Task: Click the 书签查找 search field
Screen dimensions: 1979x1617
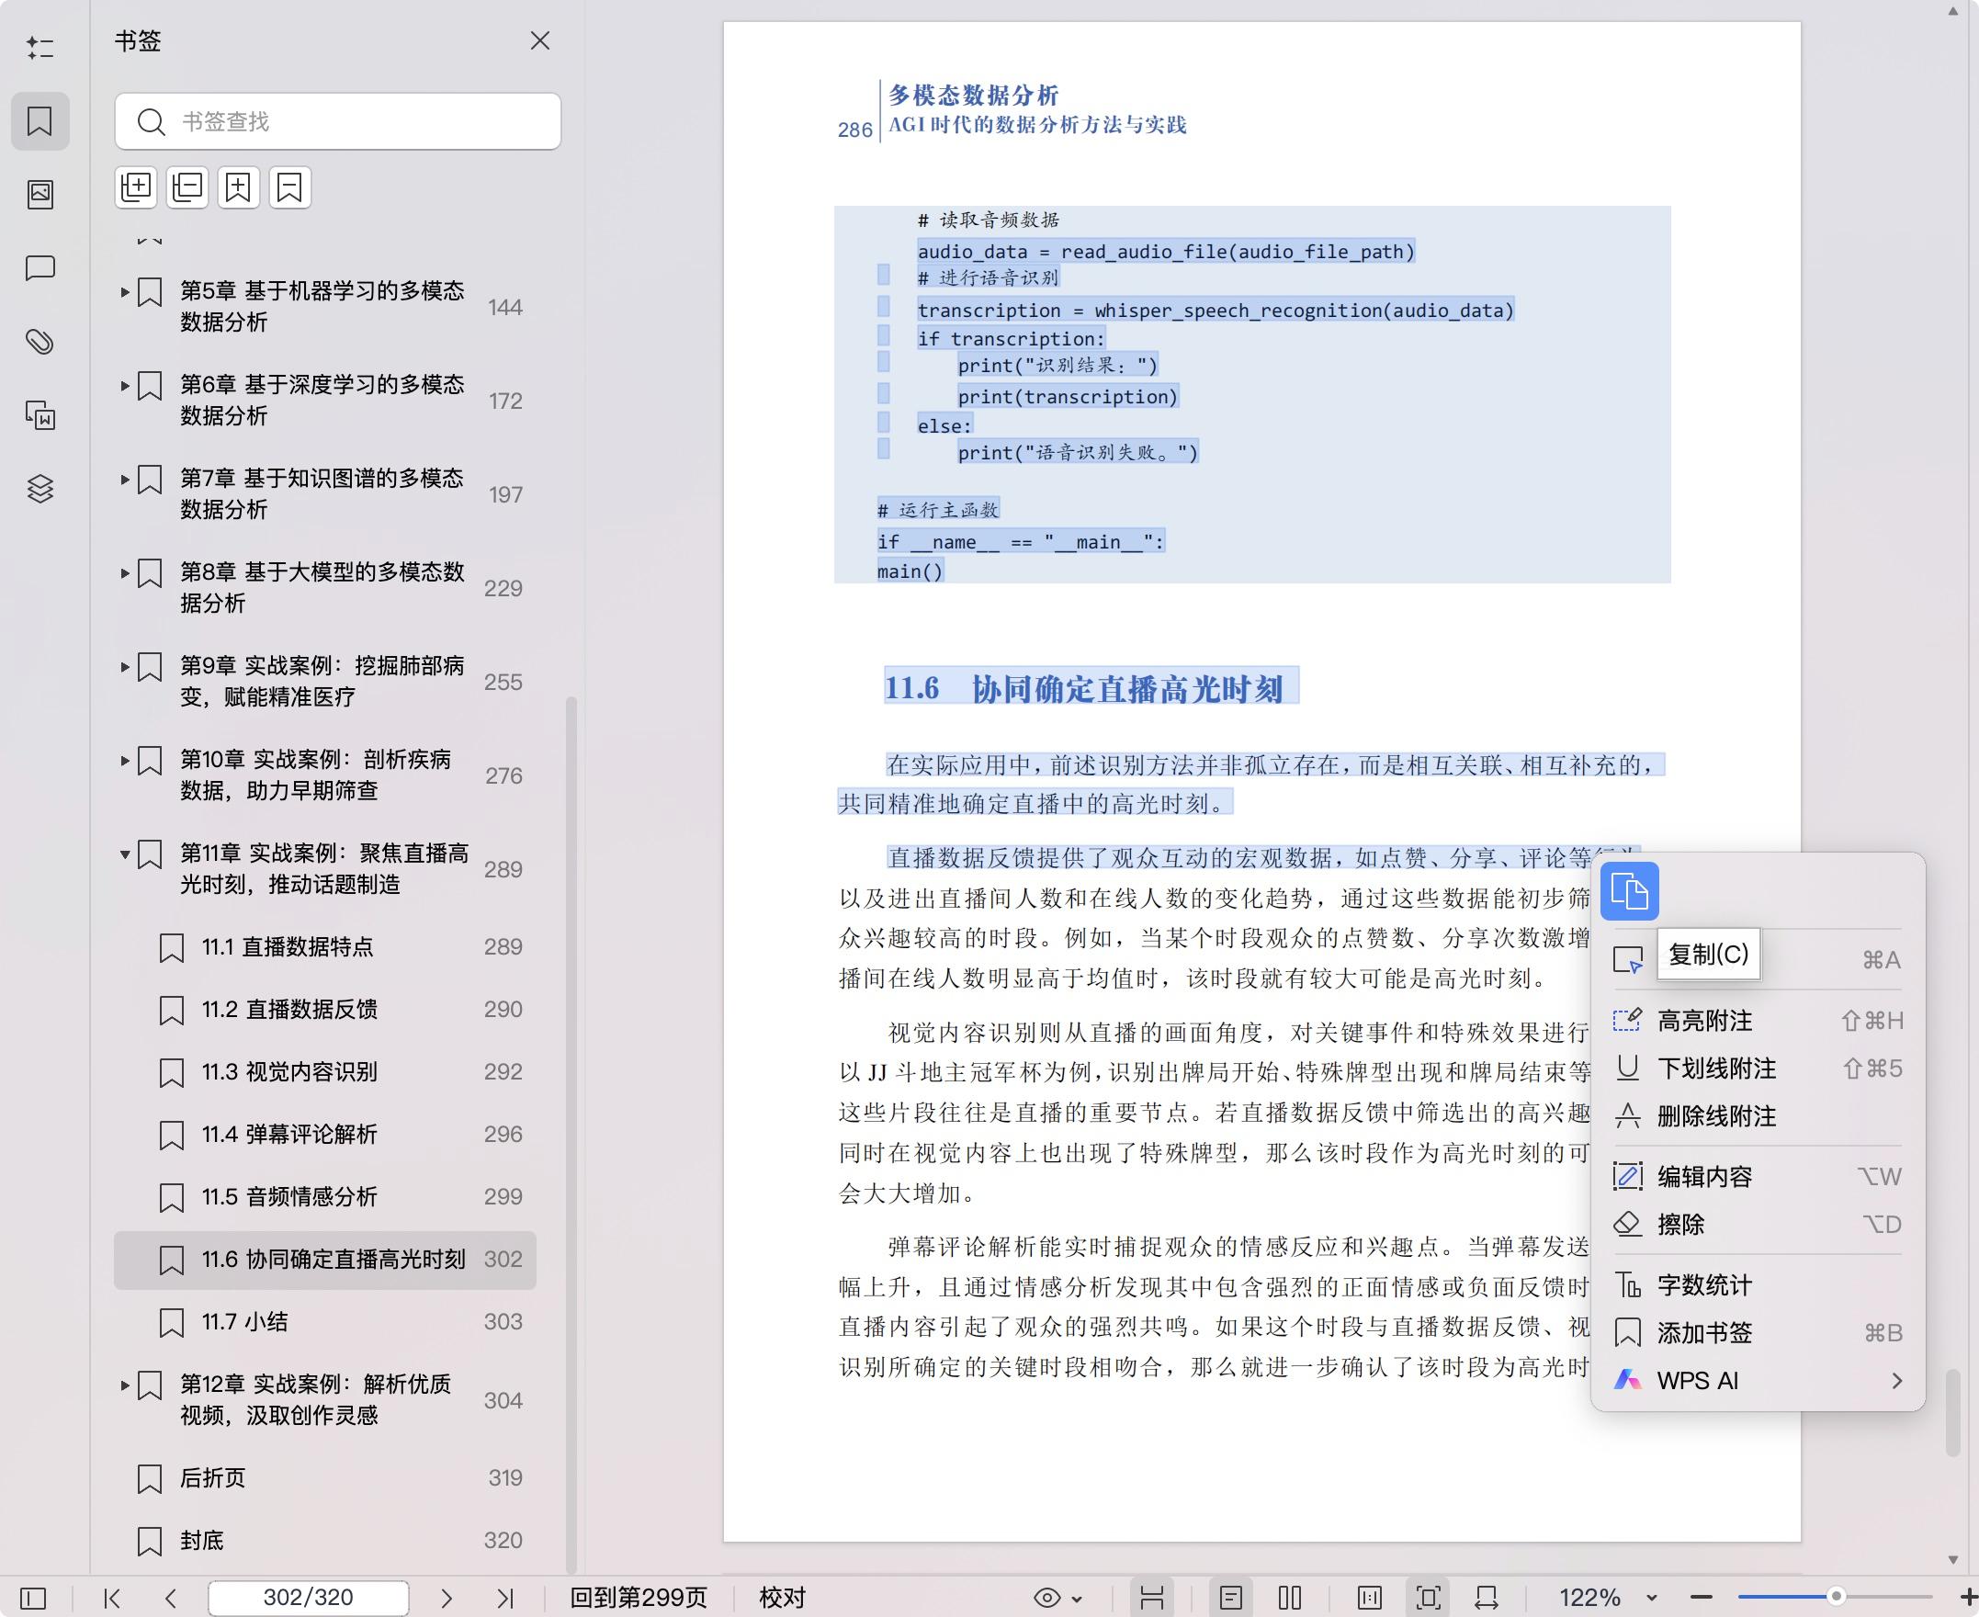Action: point(338,121)
